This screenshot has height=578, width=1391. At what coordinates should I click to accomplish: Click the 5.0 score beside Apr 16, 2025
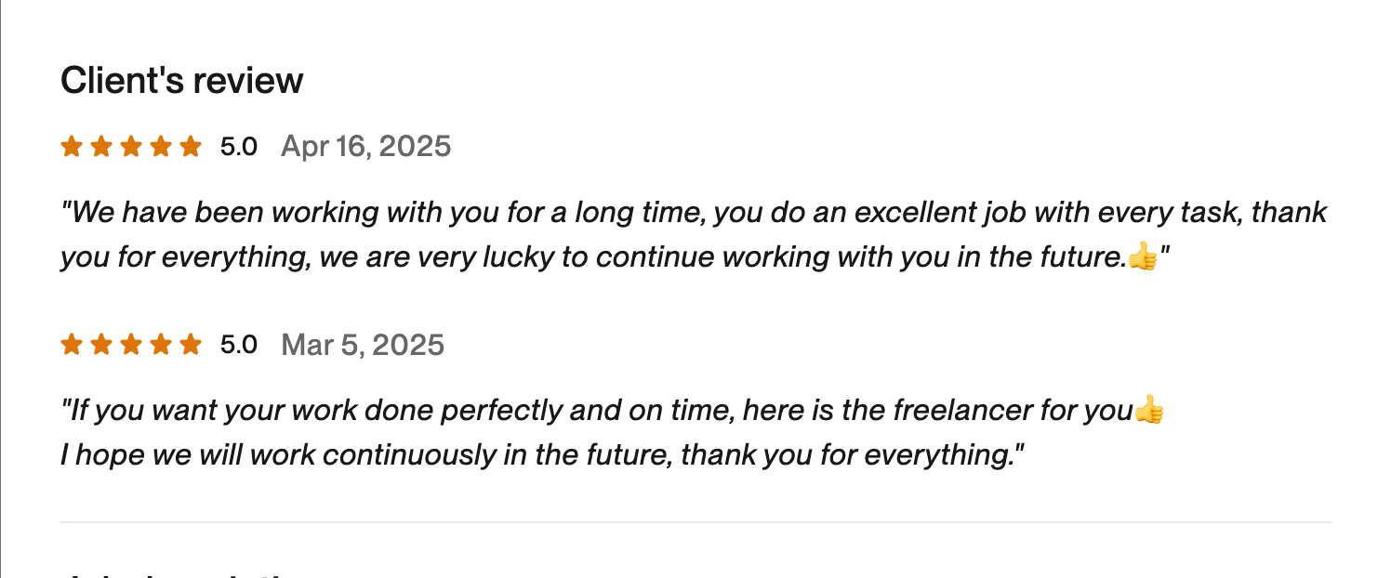tap(238, 147)
